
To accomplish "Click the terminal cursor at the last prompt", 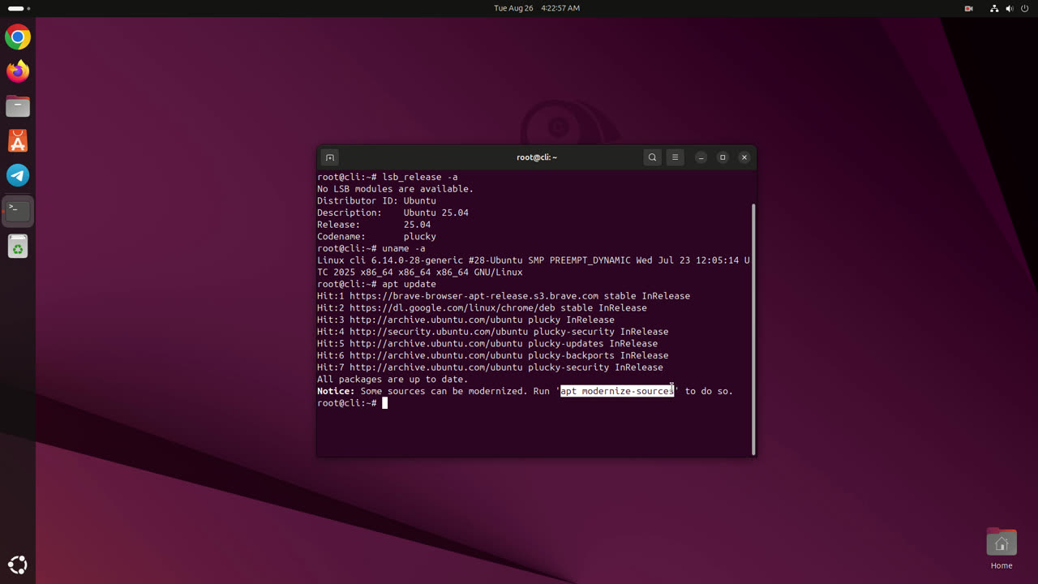I will pyautogui.click(x=385, y=403).
